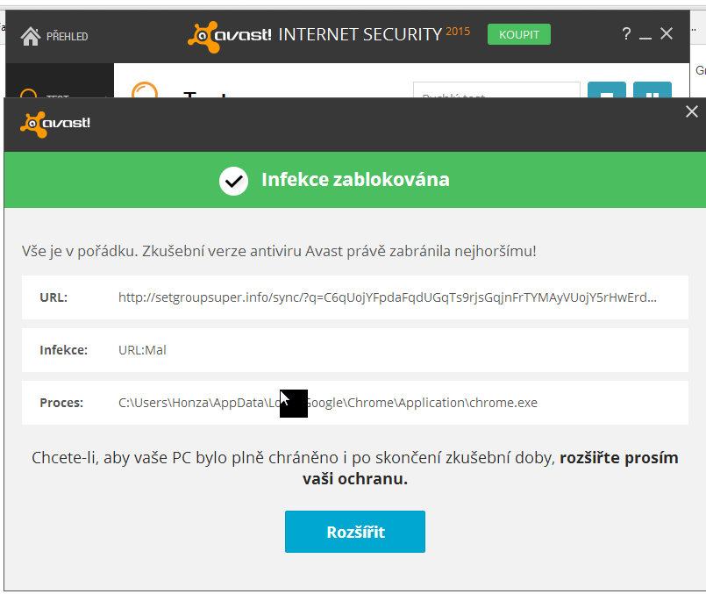This screenshot has width=706, height=594.
Task: Minimize the Avast Internet Security window
Action: (x=645, y=36)
